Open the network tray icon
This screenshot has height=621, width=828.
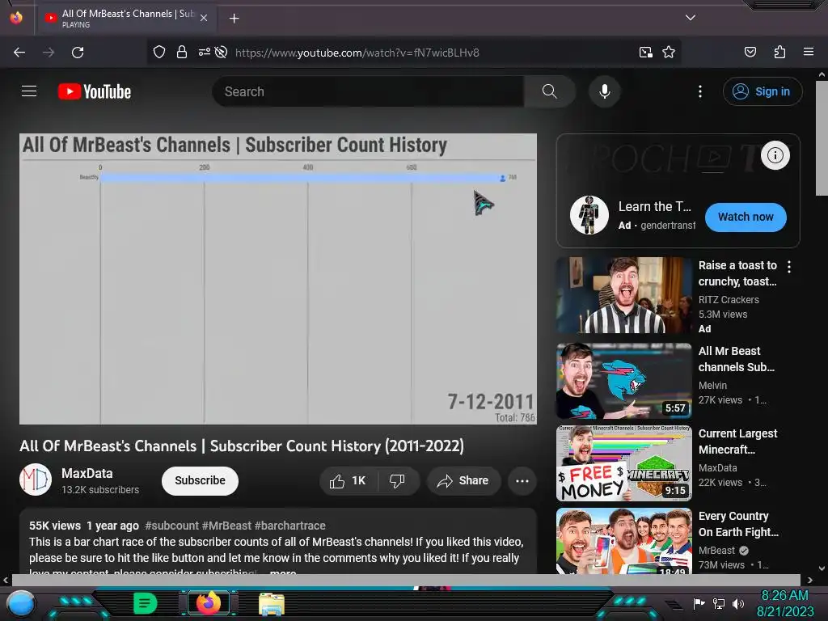719,603
